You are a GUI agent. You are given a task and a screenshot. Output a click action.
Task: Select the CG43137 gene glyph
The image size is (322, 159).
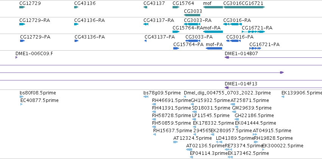pyautogui.click(x=145, y=7)
